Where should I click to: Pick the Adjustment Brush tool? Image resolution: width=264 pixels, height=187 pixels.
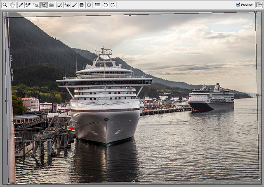click(x=74, y=5)
